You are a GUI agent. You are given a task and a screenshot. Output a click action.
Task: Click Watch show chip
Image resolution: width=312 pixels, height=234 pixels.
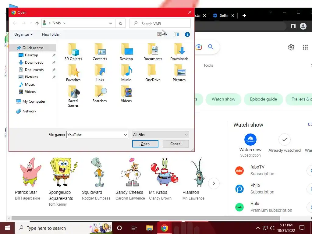pyautogui.click(x=223, y=99)
